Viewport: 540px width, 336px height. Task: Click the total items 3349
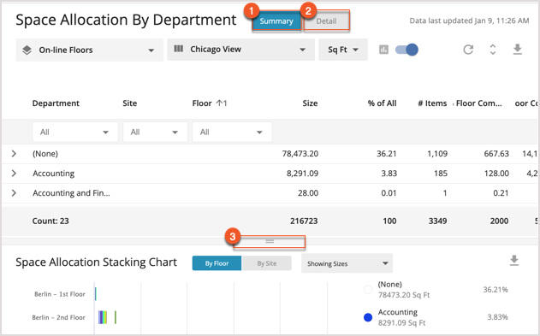tap(437, 221)
